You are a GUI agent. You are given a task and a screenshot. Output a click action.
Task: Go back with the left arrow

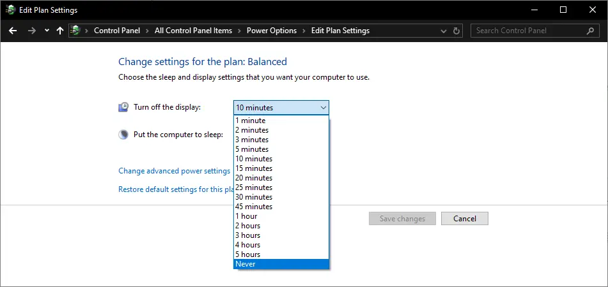pos(13,31)
